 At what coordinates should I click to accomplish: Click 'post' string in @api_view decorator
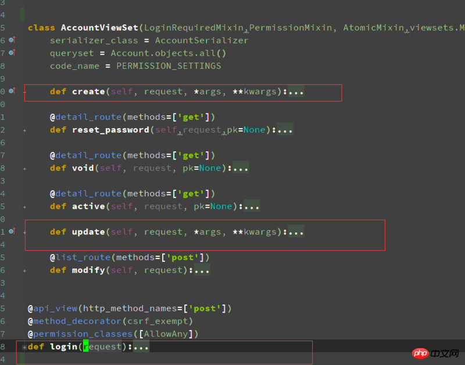pyautogui.click(x=205, y=309)
